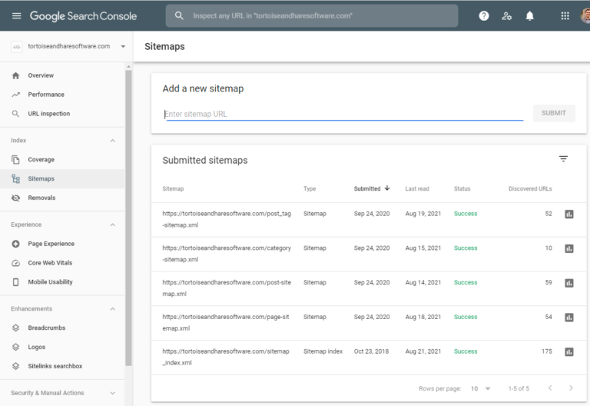Viewport: 590px width, 406px height.
Task: Click the sidebar vertical scrollbar
Action: (x=129, y=218)
